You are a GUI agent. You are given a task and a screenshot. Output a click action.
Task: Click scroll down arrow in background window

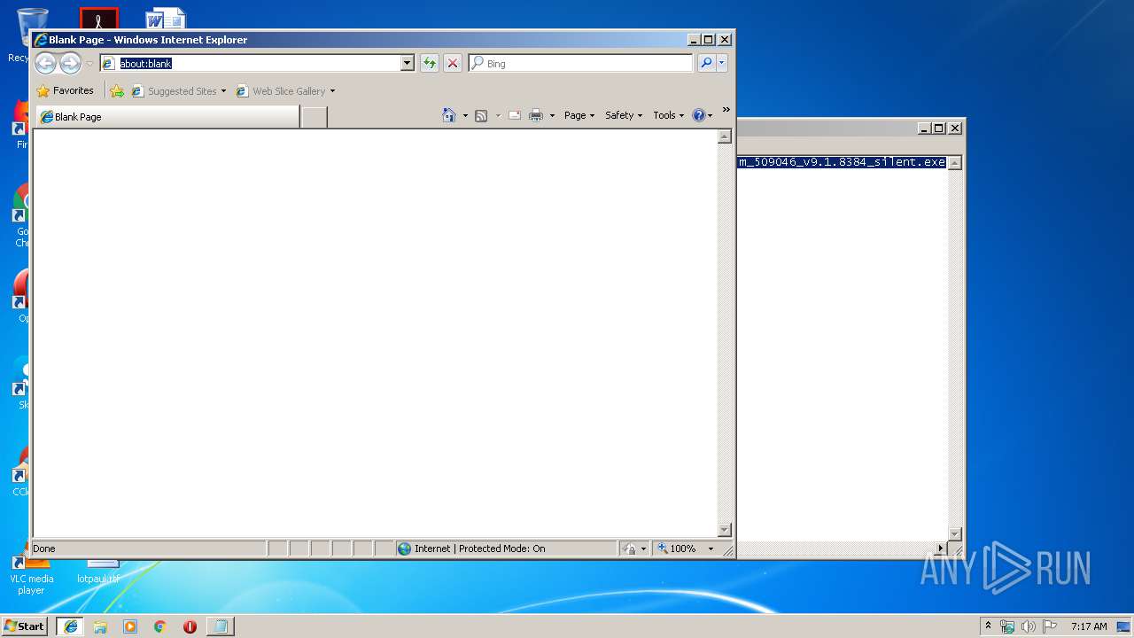[x=955, y=533]
